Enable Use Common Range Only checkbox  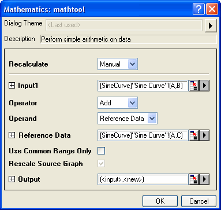point(102,151)
